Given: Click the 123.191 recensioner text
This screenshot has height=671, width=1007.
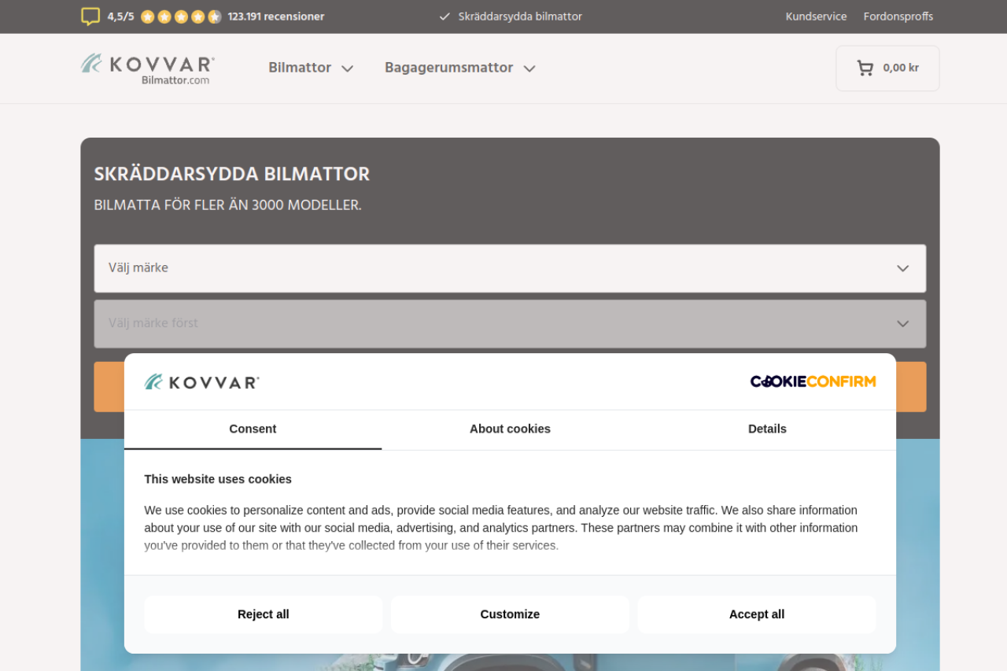Looking at the screenshot, I should coord(275,17).
